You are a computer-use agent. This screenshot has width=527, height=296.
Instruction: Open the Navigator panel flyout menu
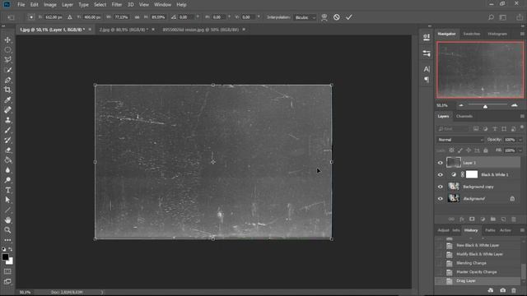[x=522, y=34]
